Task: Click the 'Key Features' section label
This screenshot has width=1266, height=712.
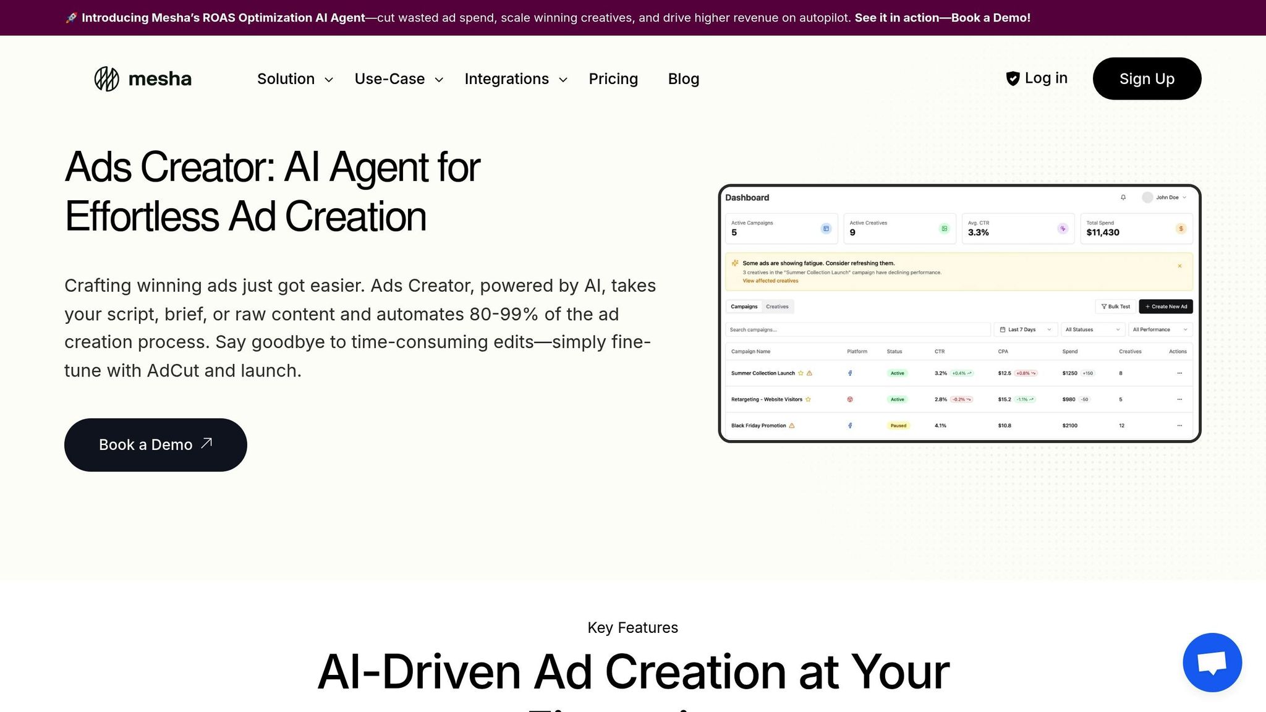Action: pos(632,628)
